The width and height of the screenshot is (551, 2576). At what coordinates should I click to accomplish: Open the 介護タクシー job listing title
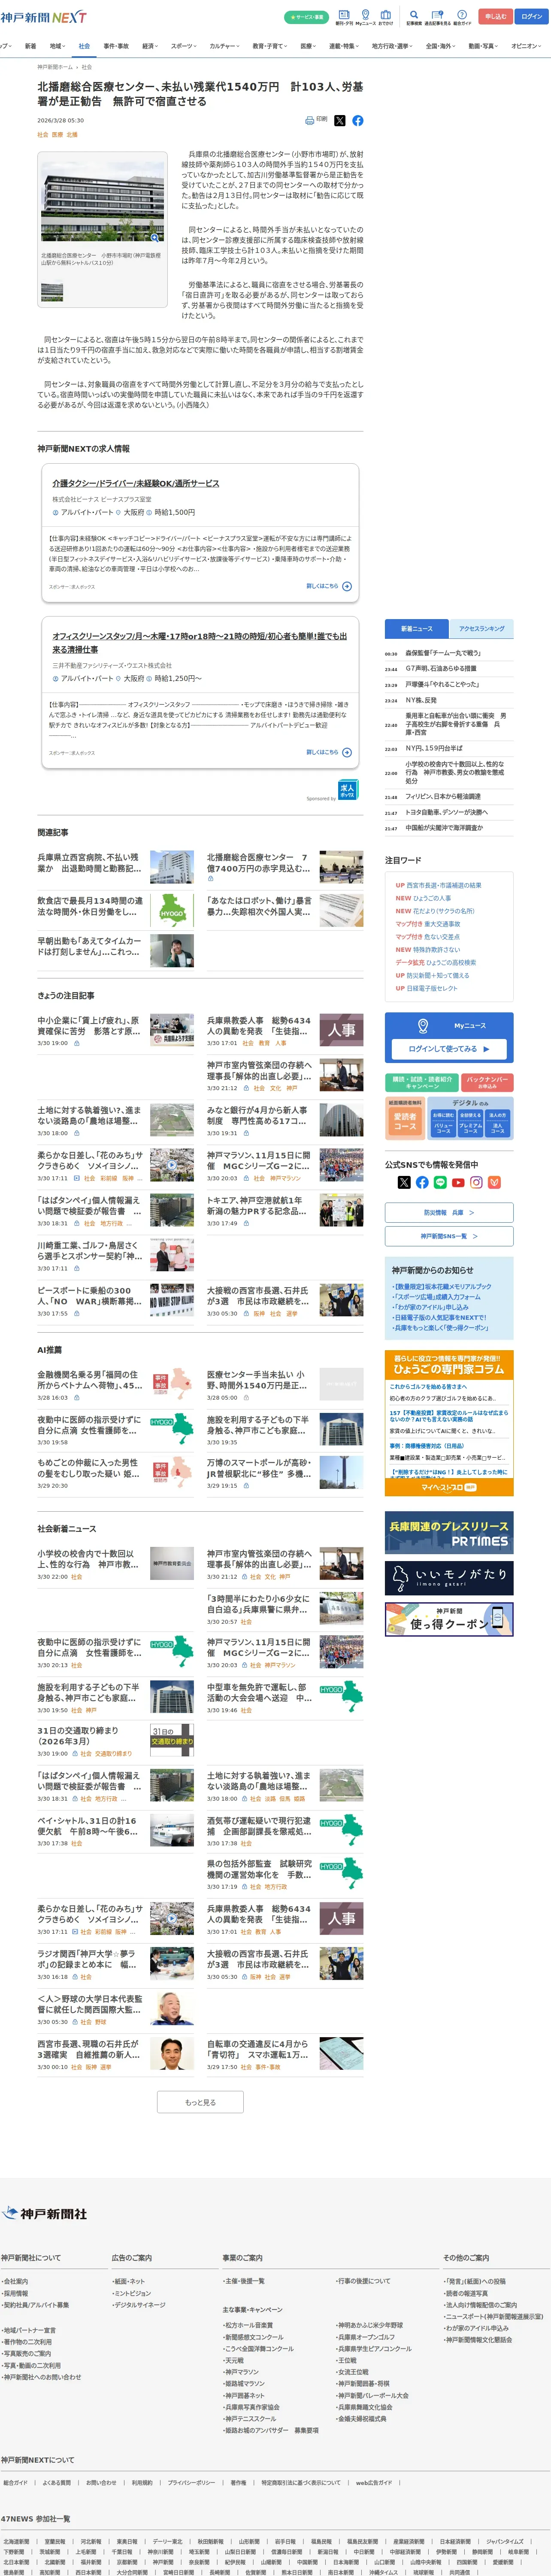136,483
